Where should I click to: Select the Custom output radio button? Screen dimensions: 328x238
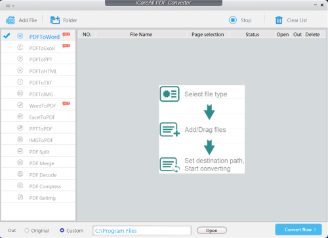click(62, 230)
